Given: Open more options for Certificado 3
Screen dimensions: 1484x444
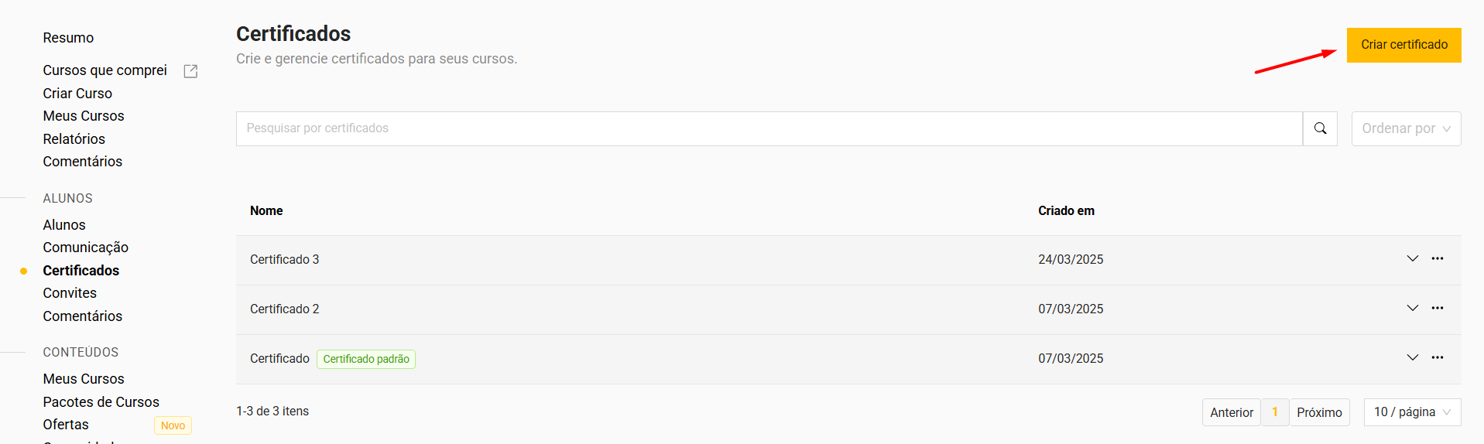Looking at the screenshot, I should click(1438, 258).
